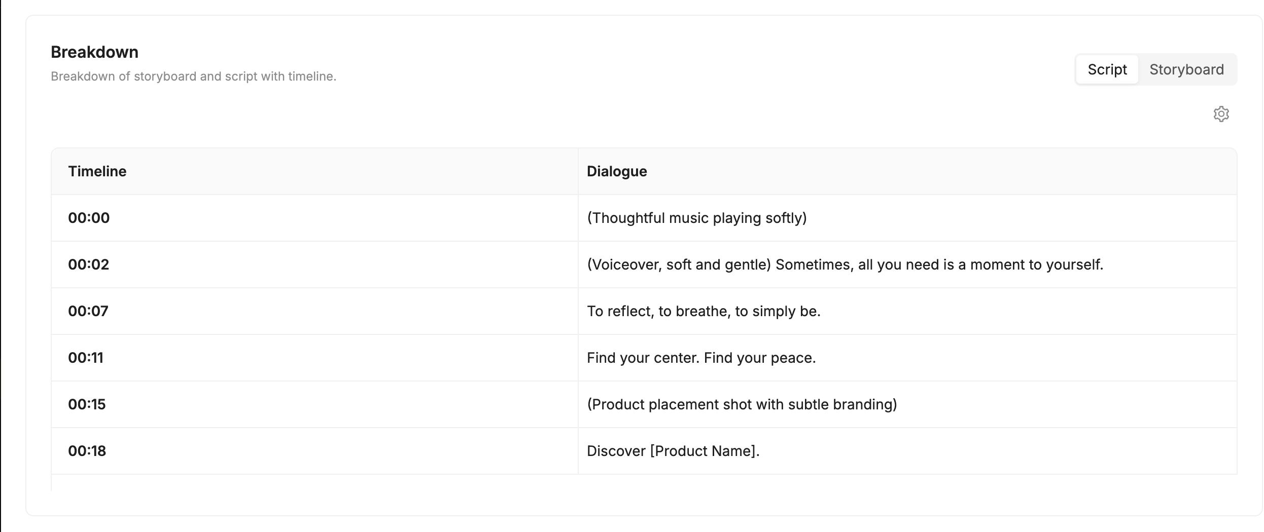
Task: Click the 'Thoughtful music playing softly' dialogue
Action: point(696,218)
